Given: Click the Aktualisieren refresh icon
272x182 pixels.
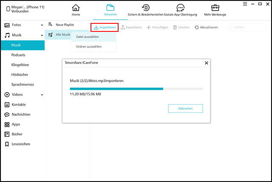Looking at the screenshot, I should click(196, 27).
